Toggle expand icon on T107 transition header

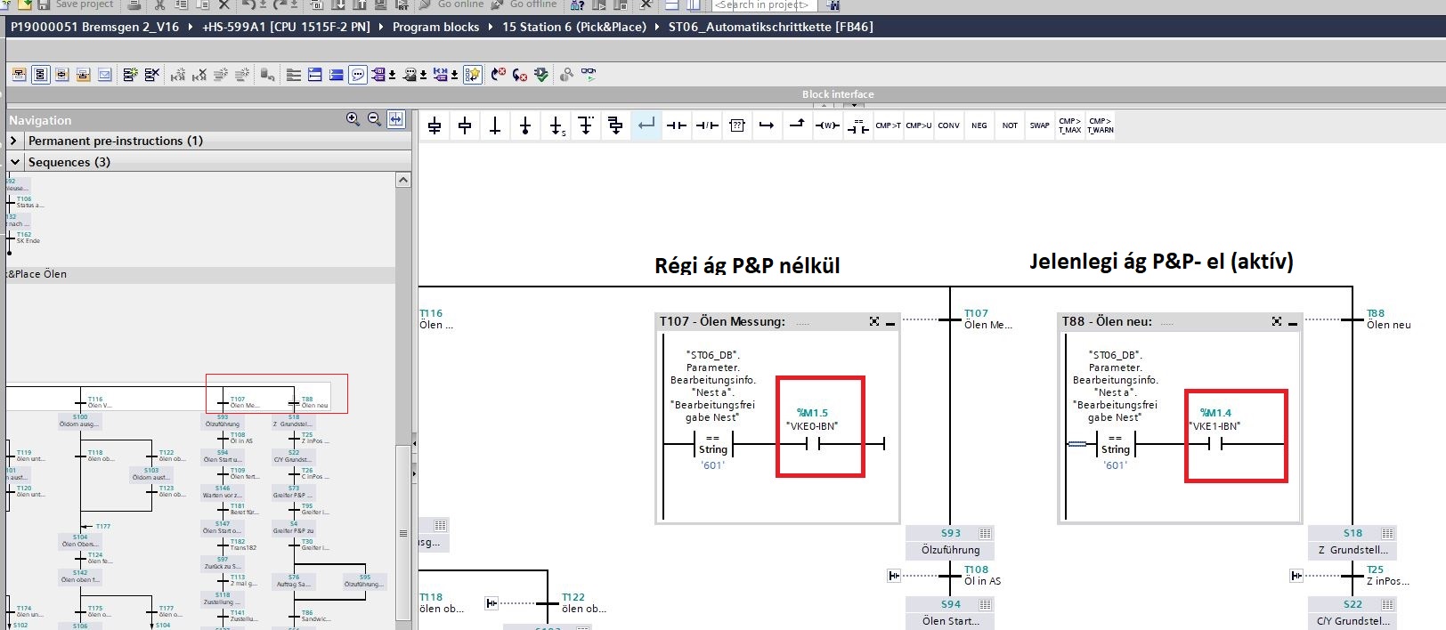tap(874, 321)
